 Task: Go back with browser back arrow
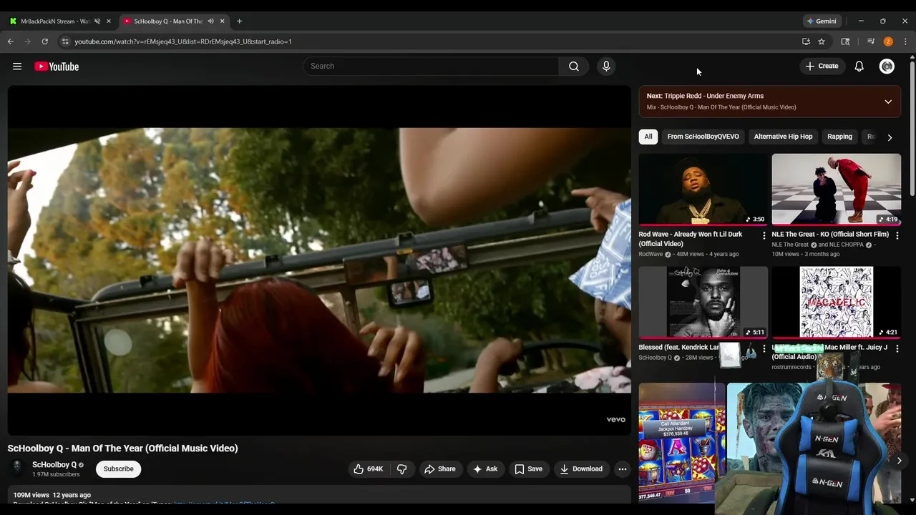click(10, 41)
